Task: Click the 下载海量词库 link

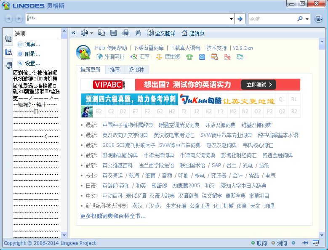Action: [x=149, y=48]
